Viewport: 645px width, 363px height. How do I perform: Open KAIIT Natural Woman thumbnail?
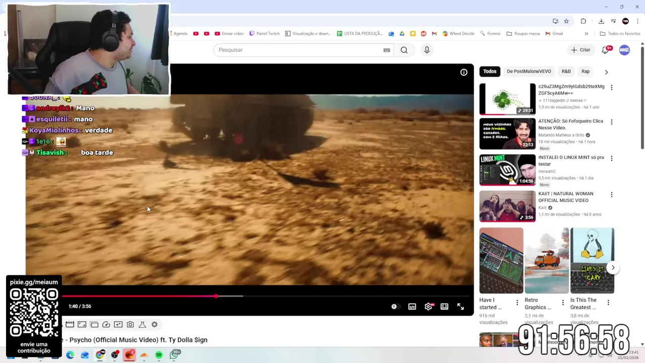507,206
